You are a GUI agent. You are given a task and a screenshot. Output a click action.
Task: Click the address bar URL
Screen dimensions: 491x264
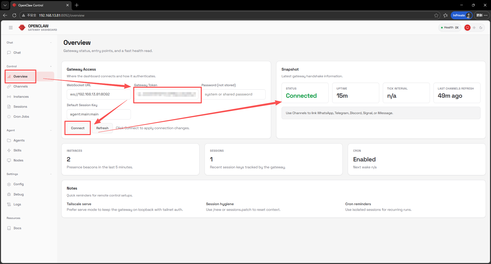coord(62,15)
